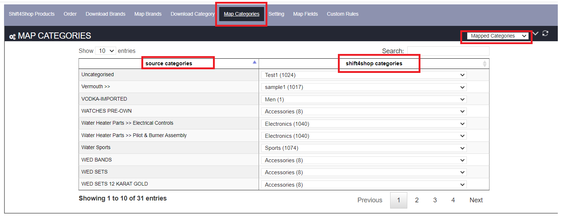583x218 pixels.
Task: Open Men (1) dropdown for VODKA-IMPORTED
Action: click(x=364, y=99)
